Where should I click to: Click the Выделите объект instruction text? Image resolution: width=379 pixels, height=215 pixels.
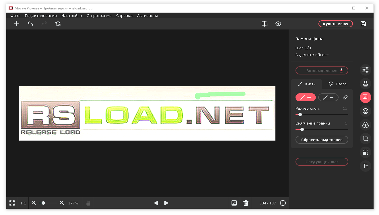point(312,55)
